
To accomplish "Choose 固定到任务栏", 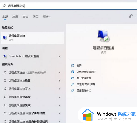I will [84, 91].
